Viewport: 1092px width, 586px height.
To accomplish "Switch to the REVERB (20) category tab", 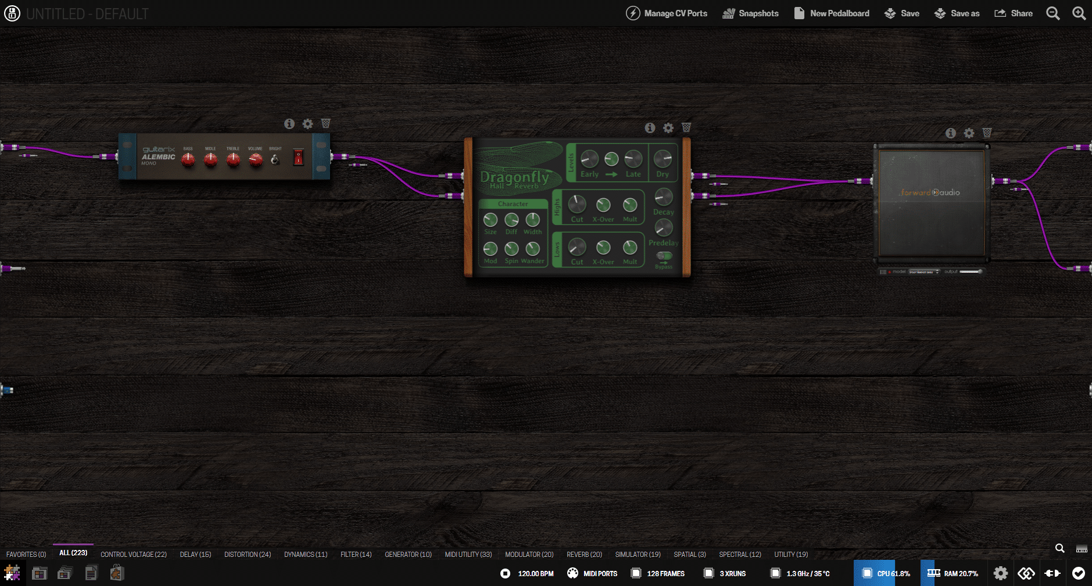I will 584,554.
